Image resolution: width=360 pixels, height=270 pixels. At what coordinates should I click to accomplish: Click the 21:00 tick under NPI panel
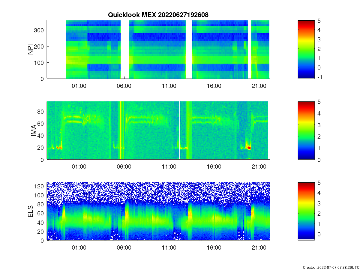coord(259,85)
